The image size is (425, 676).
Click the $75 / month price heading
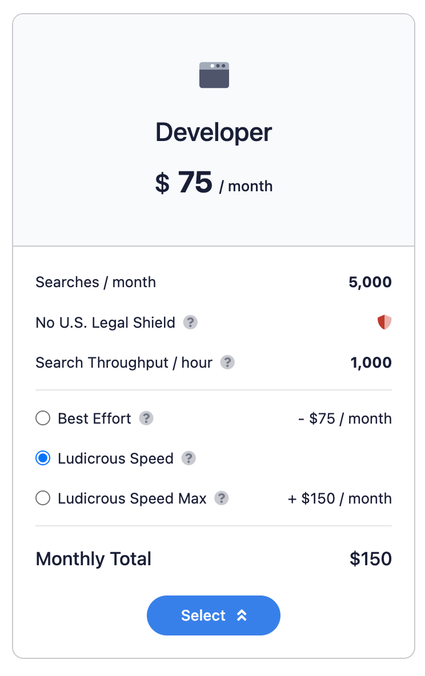point(214,184)
